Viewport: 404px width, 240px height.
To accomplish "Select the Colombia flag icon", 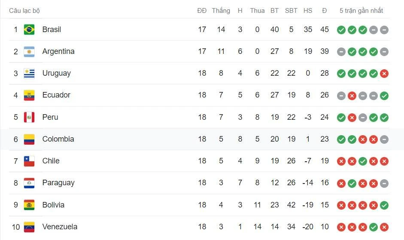I will click(x=29, y=139).
